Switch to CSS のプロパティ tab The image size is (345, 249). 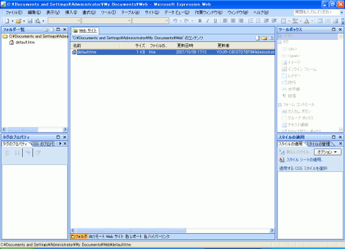pos(43,144)
